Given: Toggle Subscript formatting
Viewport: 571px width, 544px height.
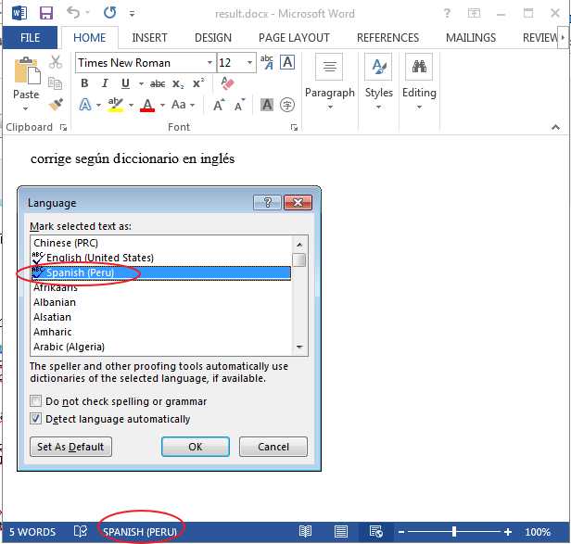Looking at the screenshot, I should 178,83.
